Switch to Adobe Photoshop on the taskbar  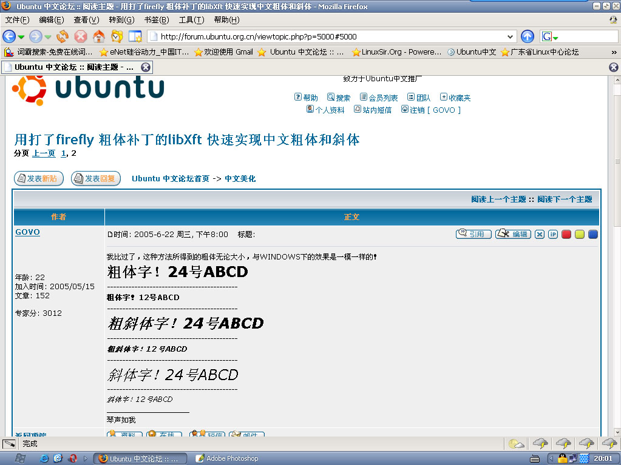point(227,458)
